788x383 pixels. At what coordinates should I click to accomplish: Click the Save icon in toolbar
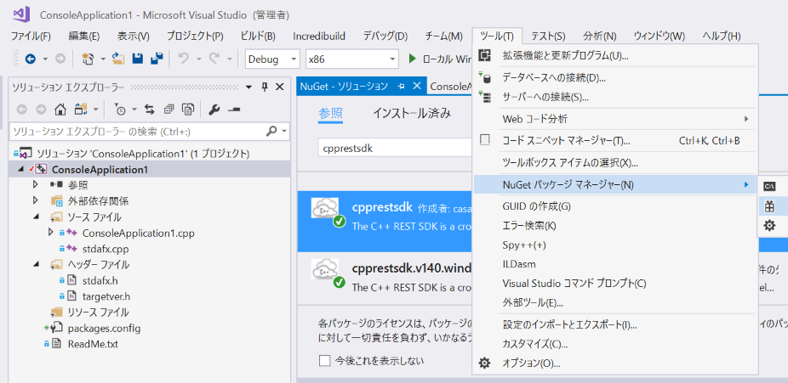pos(137,59)
